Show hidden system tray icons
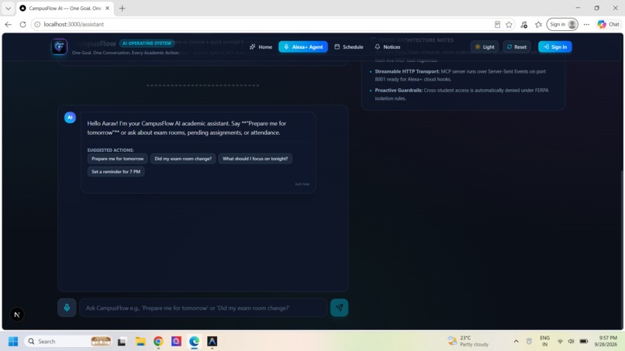 (516, 342)
